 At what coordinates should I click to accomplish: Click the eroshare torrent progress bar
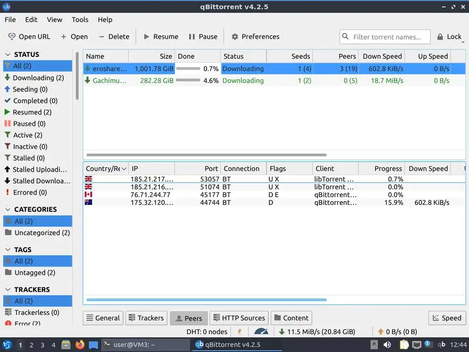[x=188, y=69]
